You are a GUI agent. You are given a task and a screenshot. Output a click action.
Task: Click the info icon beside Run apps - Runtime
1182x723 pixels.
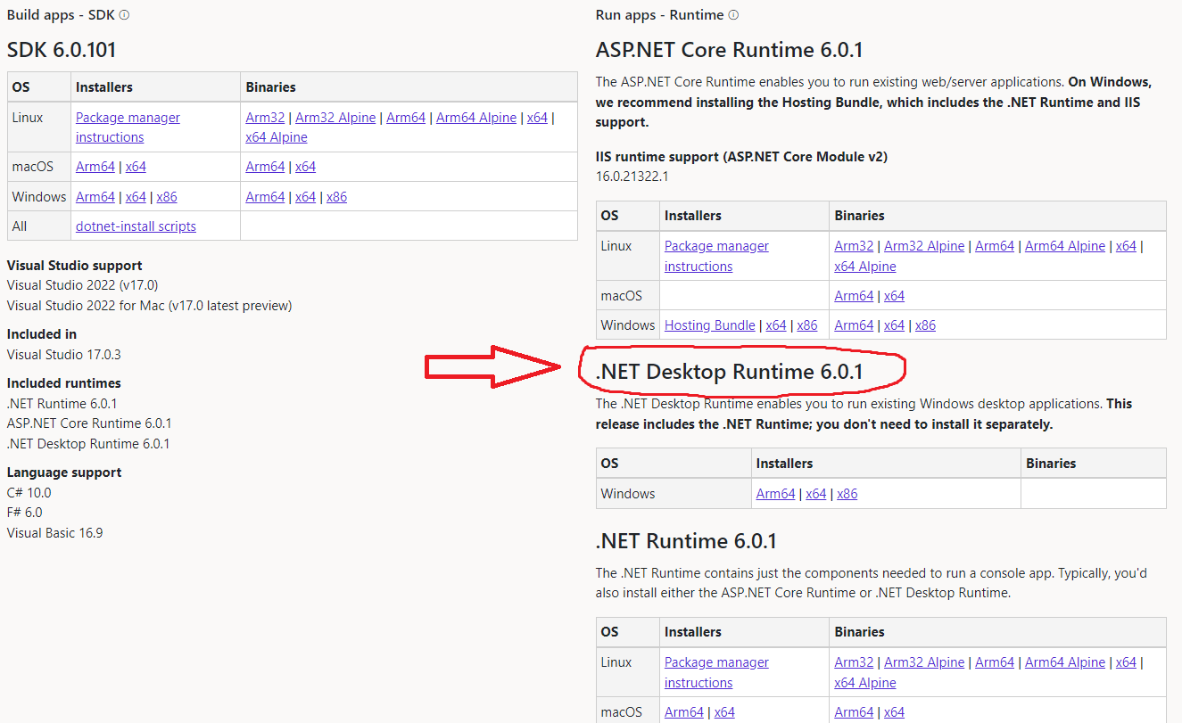(x=733, y=15)
